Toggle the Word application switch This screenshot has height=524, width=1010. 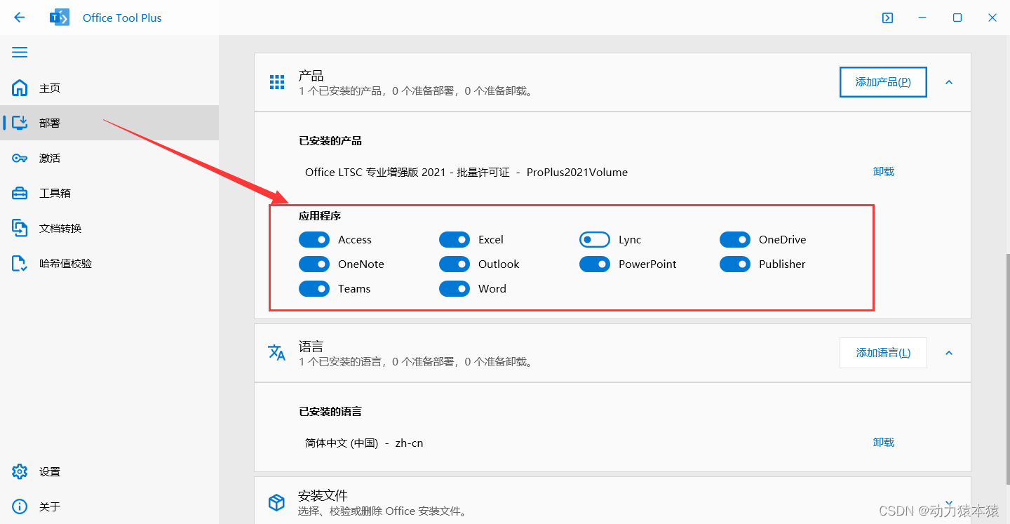tap(454, 289)
